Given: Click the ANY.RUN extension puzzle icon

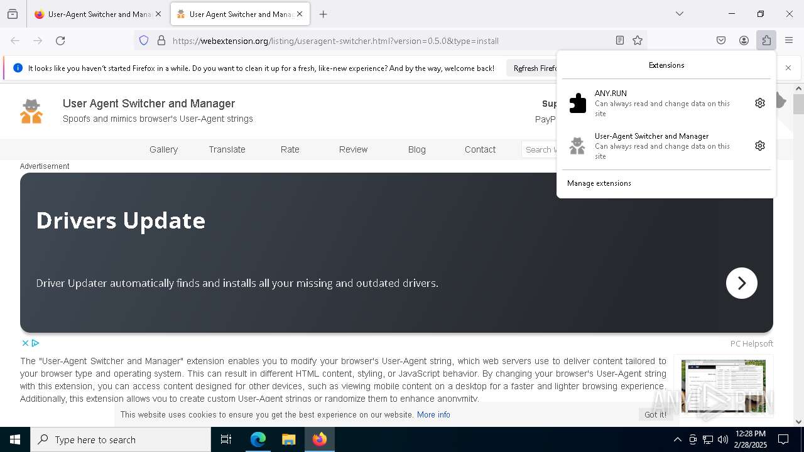Looking at the screenshot, I should 577,103.
